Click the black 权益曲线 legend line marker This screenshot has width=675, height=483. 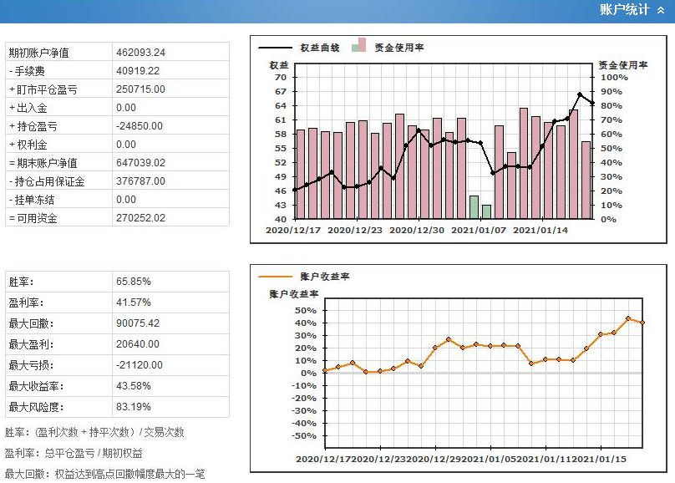click(x=272, y=48)
